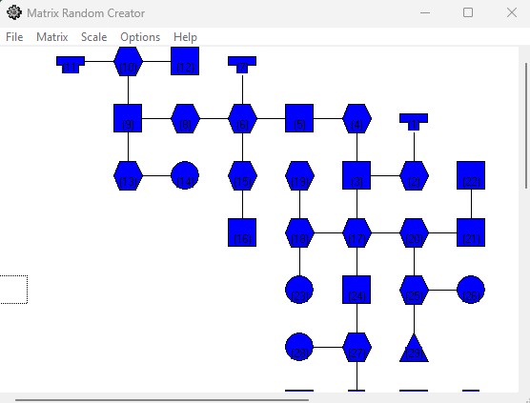Open the Help menu
This screenshot has height=403, width=530.
(185, 37)
